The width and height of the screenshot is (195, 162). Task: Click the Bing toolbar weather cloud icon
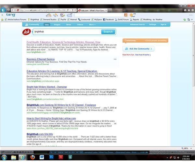[70, 15]
